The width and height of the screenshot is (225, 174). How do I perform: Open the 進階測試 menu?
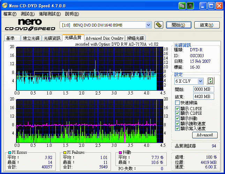(x=50, y=14)
